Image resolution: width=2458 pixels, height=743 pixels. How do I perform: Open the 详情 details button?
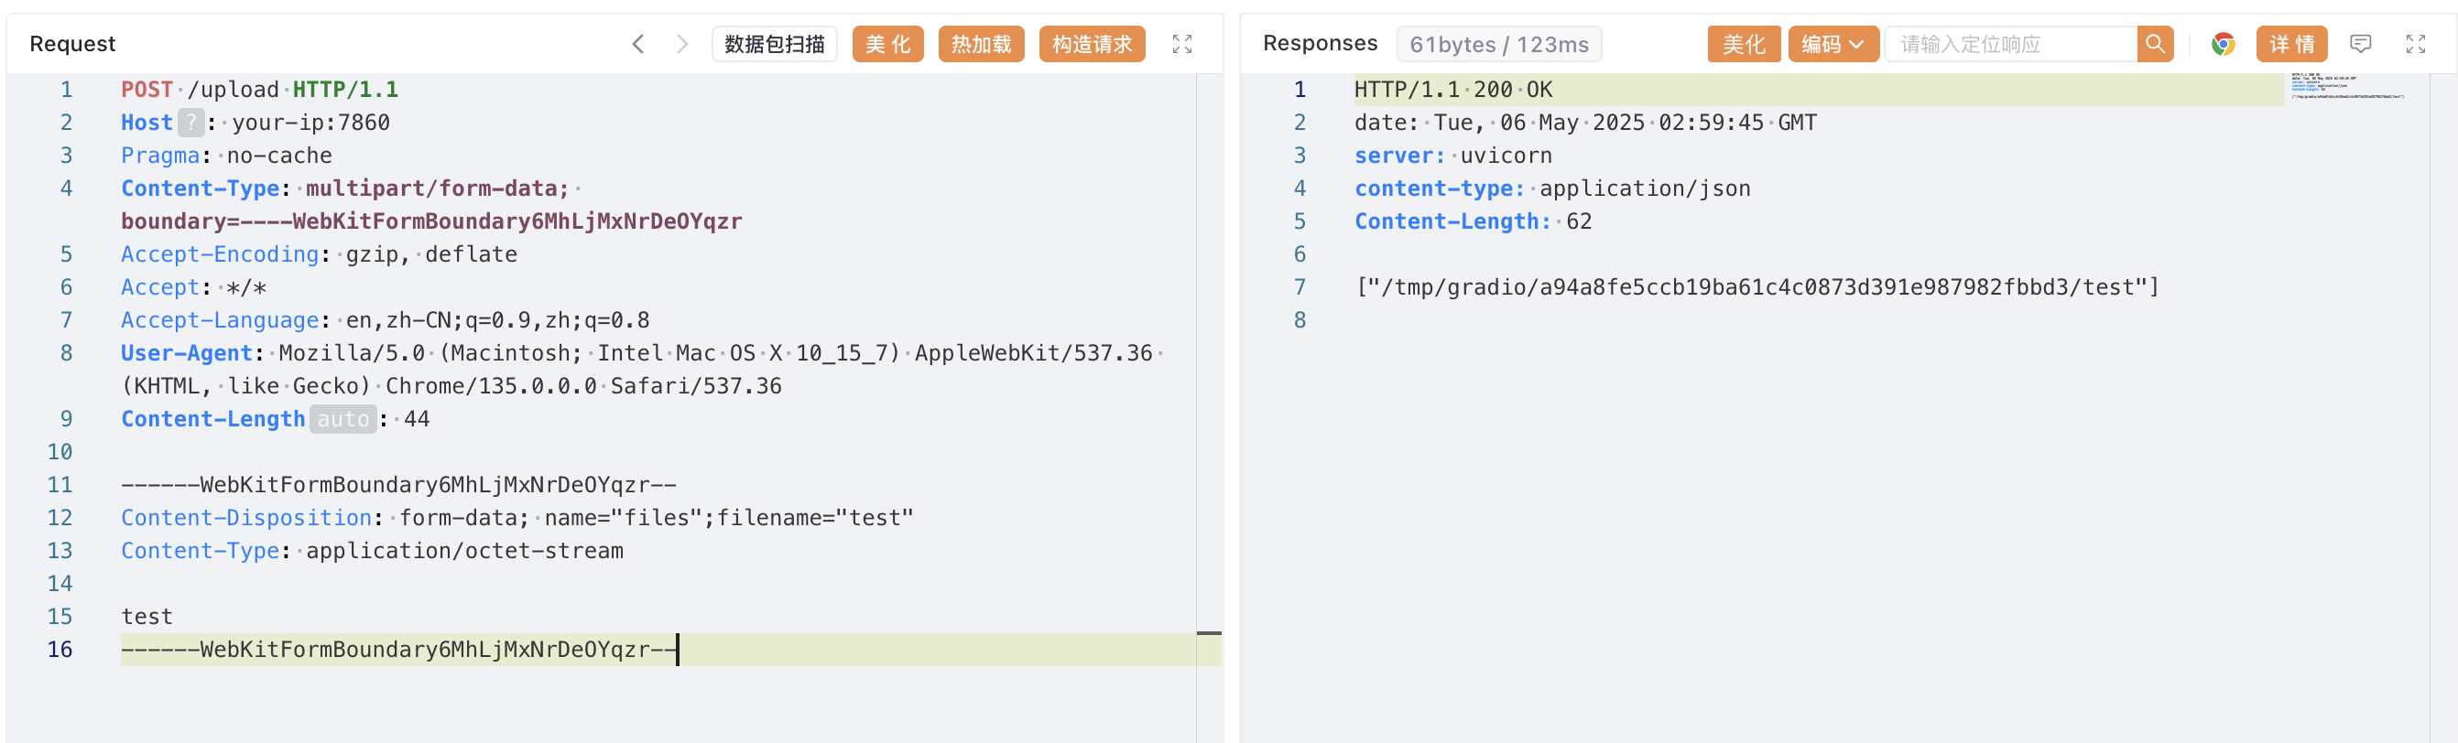pos(2291,44)
